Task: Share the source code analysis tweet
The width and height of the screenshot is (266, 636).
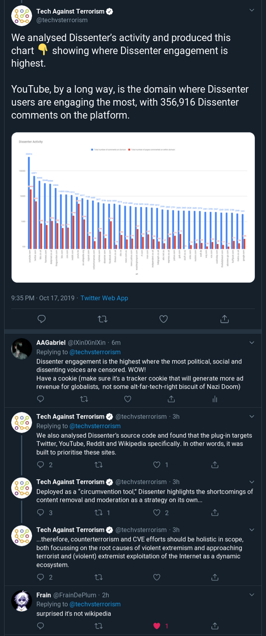Action: tap(215, 465)
